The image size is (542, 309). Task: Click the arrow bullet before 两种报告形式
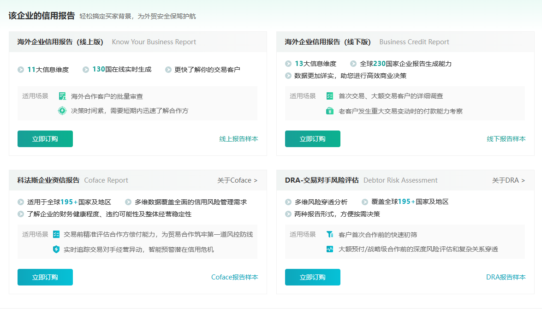click(x=288, y=214)
